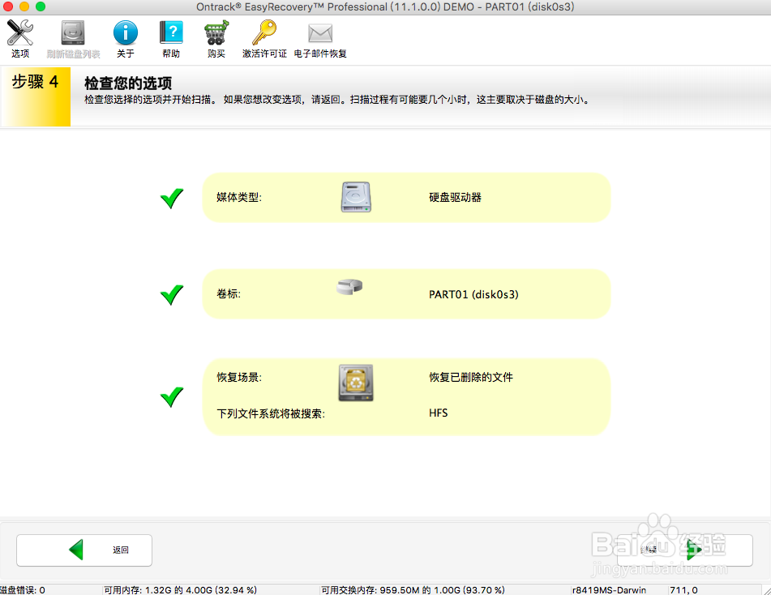This screenshot has height=595, width=771.
Task: Click the window title bar text
Action: point(385,6)
